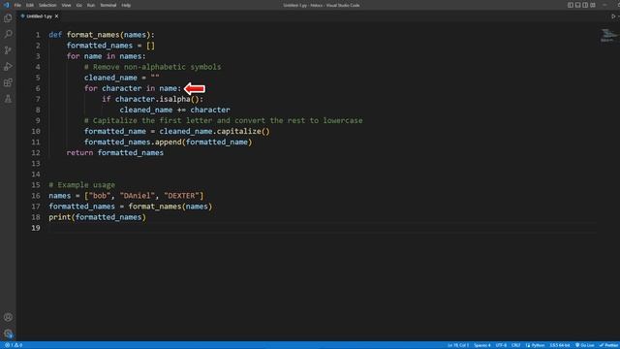Viewport: 620px width, 349px height.
Task: Click 'def format_names(names):' text
Action: click(x=102, y=35)
